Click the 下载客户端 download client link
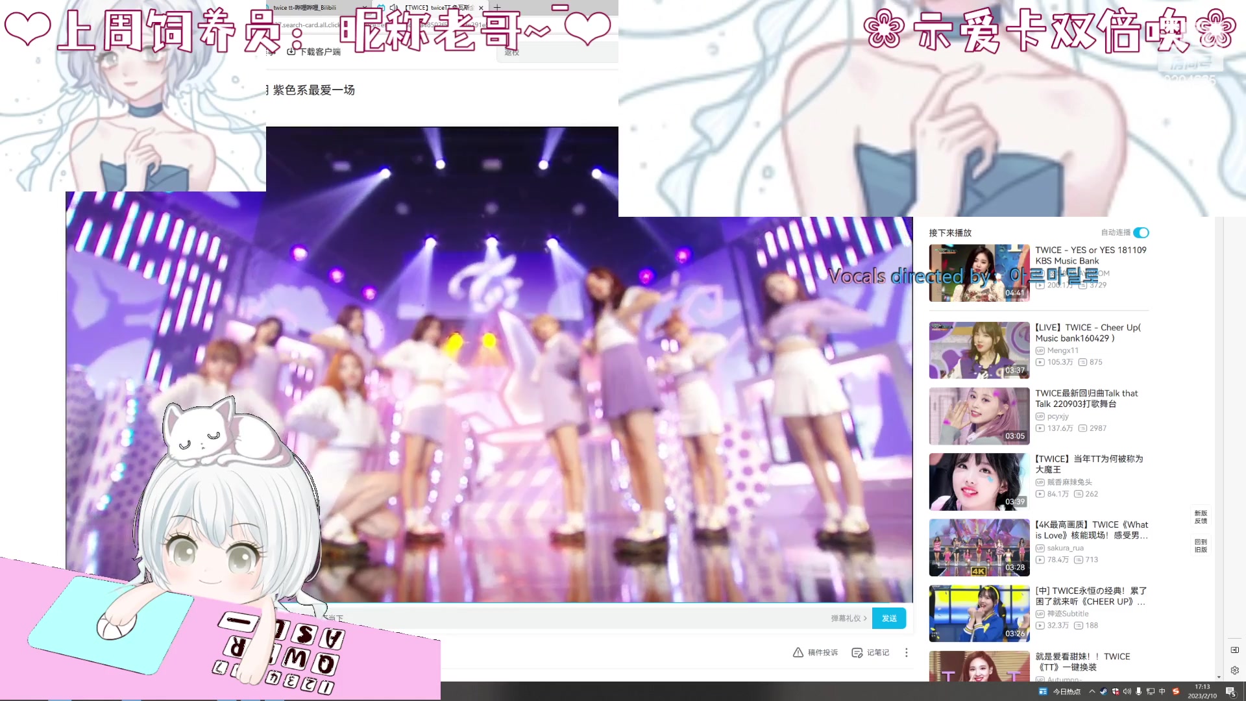1246x701 pixels. click(x=314, y=52)
